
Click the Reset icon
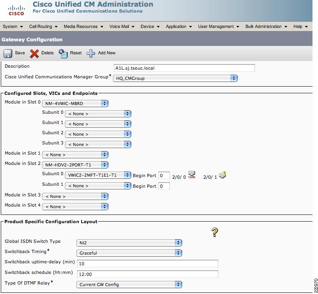tap(63, 54)
